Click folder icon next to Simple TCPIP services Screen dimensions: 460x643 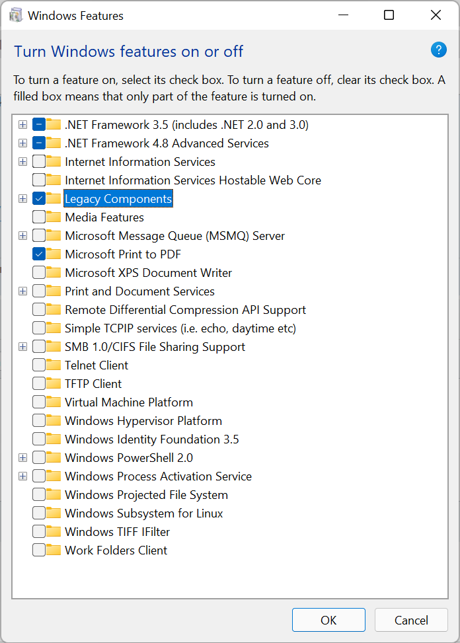click(x=54, y=328)
